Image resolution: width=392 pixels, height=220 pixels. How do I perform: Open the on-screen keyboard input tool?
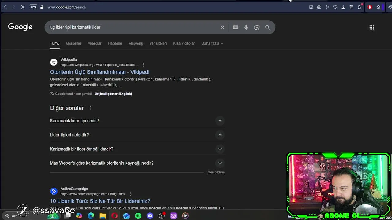pos(236,28)
